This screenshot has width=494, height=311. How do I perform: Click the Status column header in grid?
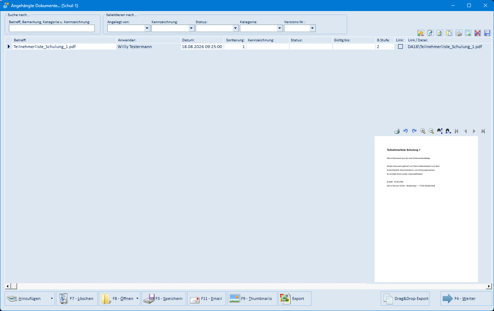point(311,40)
